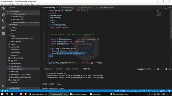Open the Source Control view
The height and width of the screenshot is (96, 172).
click(x=3, y=21)
